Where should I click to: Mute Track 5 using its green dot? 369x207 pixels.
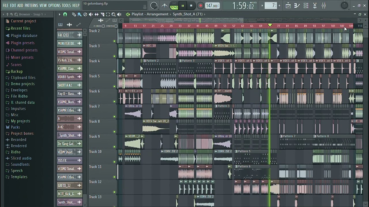[x=114, y=87]
